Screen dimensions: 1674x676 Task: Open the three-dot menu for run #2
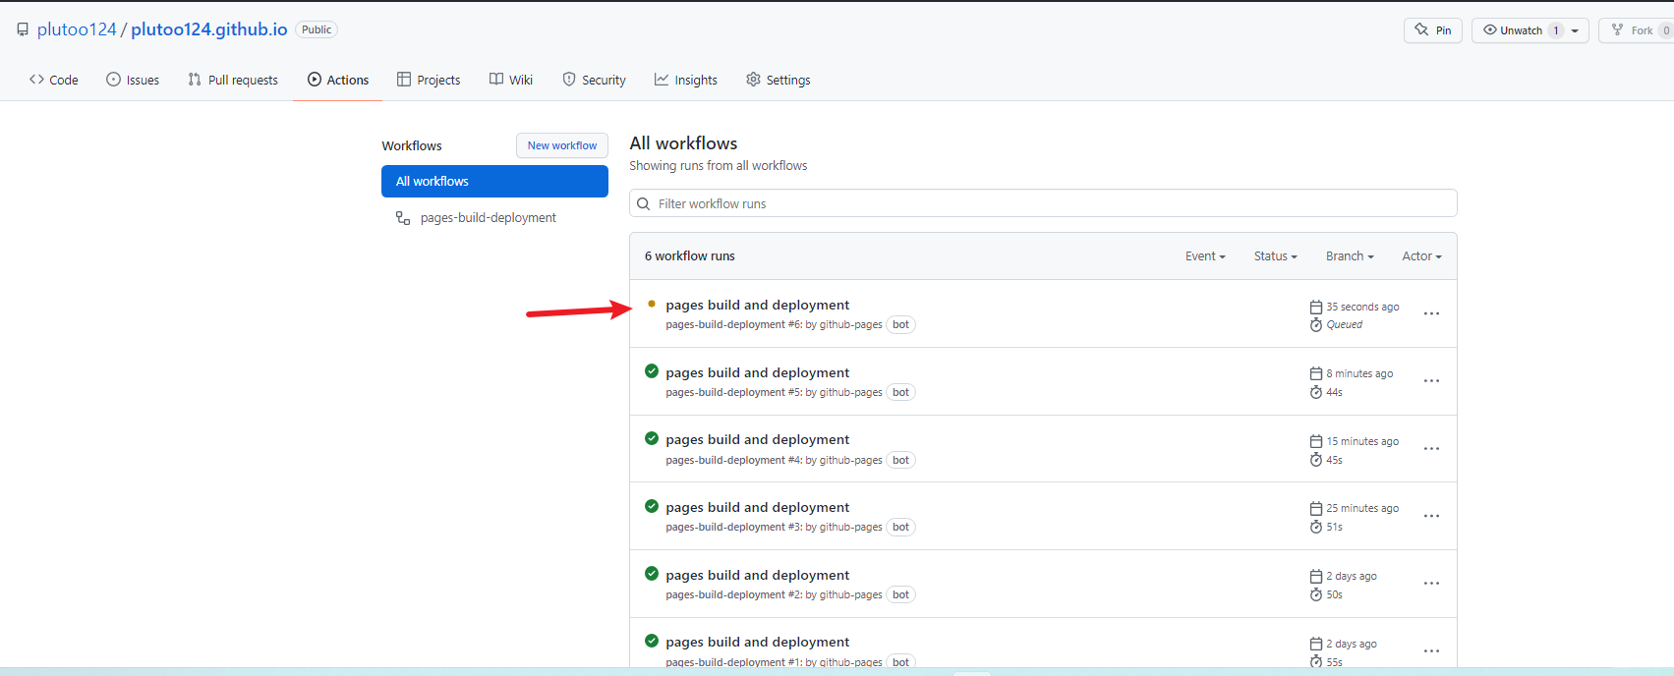[1431, 584]
